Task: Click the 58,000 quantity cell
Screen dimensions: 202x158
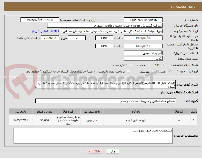Action: click(44, 120)
